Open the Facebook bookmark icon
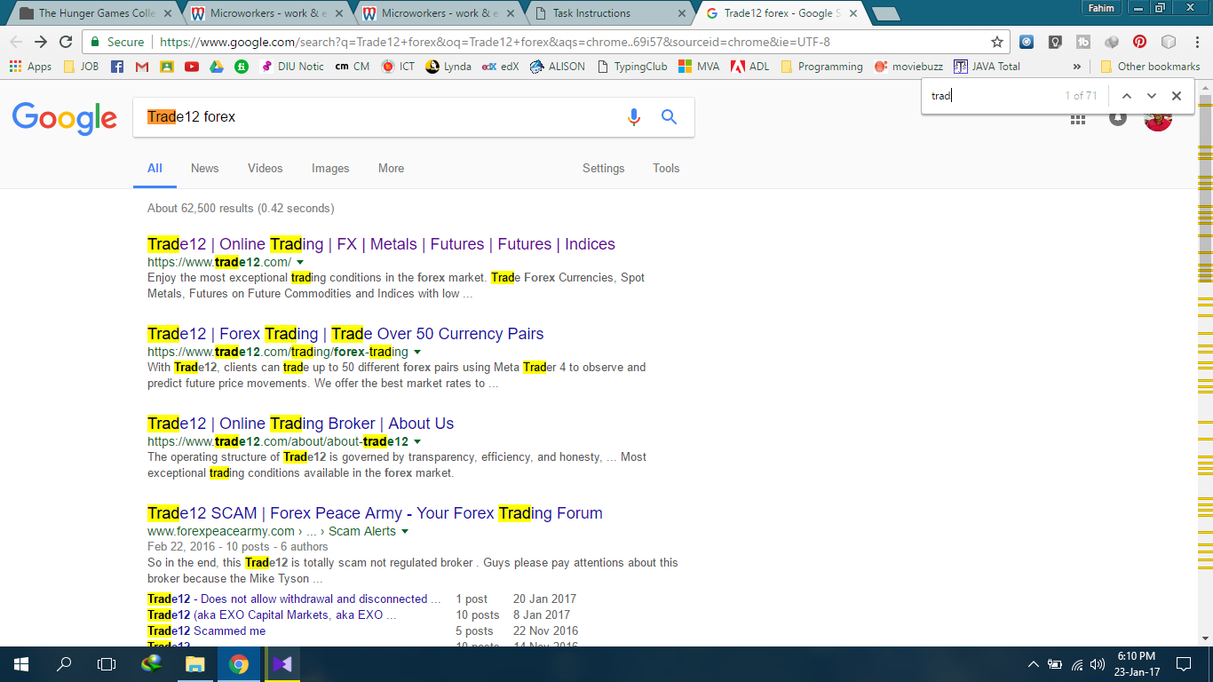The height and width of the screenshot is (682, 1213). click(x=117, y=67)
